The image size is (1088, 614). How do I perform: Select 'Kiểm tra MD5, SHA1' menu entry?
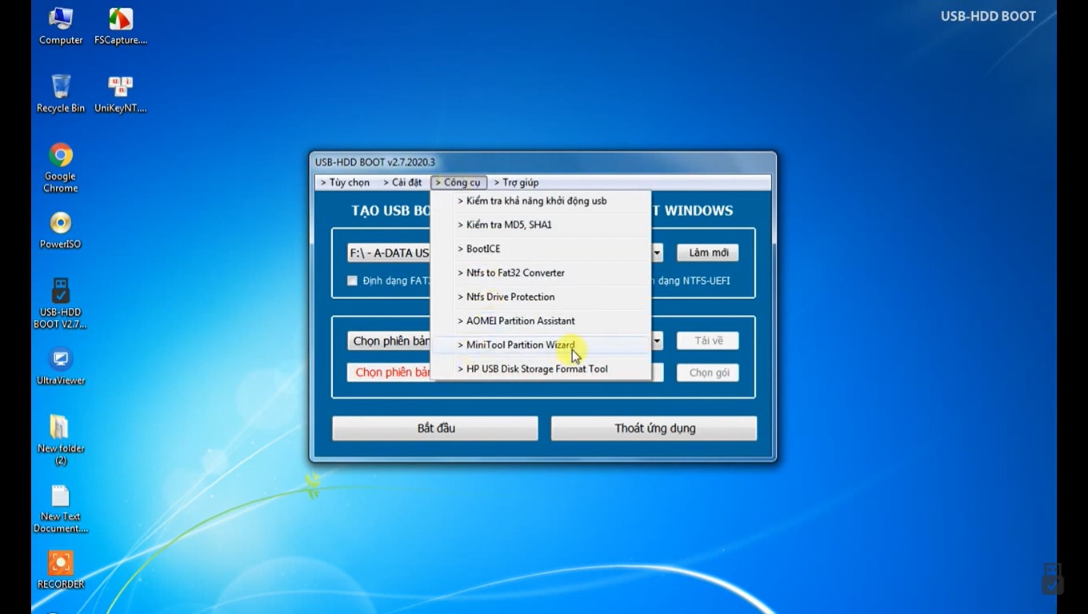[541, 225]
